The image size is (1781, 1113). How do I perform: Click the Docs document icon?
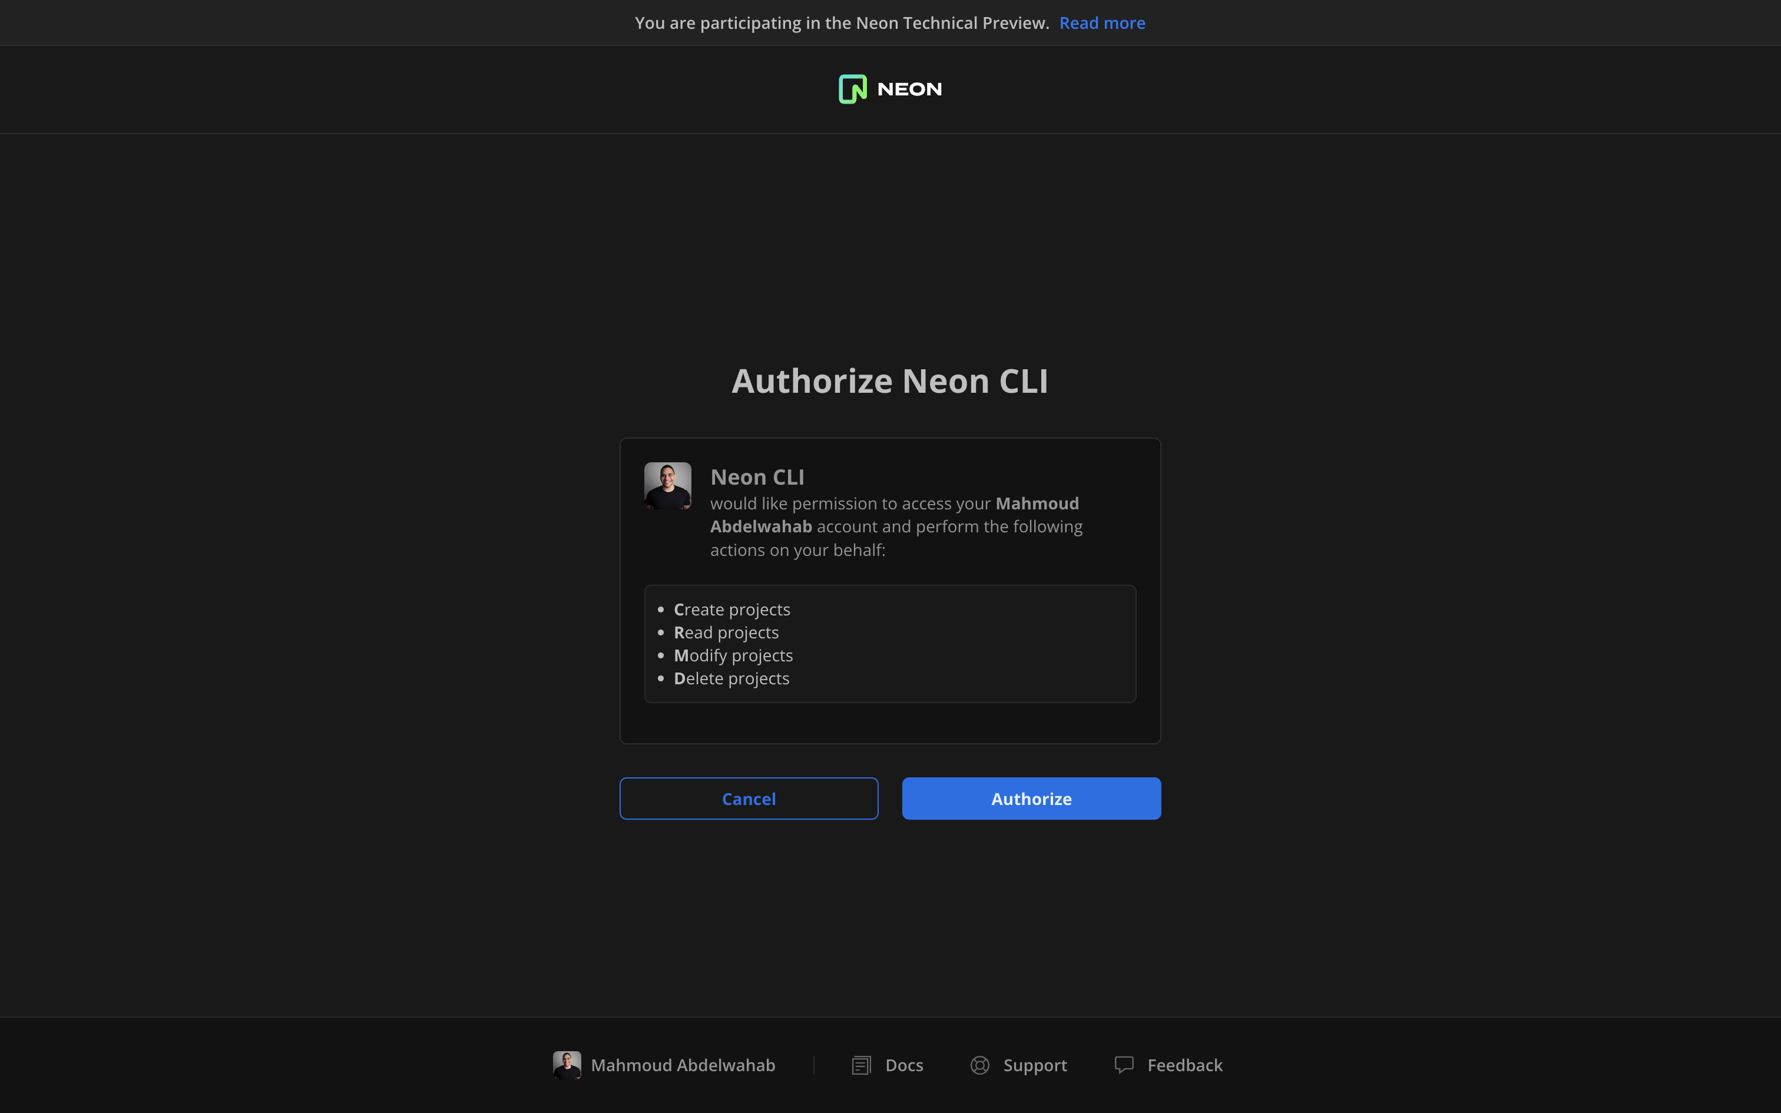(861, 1065)
